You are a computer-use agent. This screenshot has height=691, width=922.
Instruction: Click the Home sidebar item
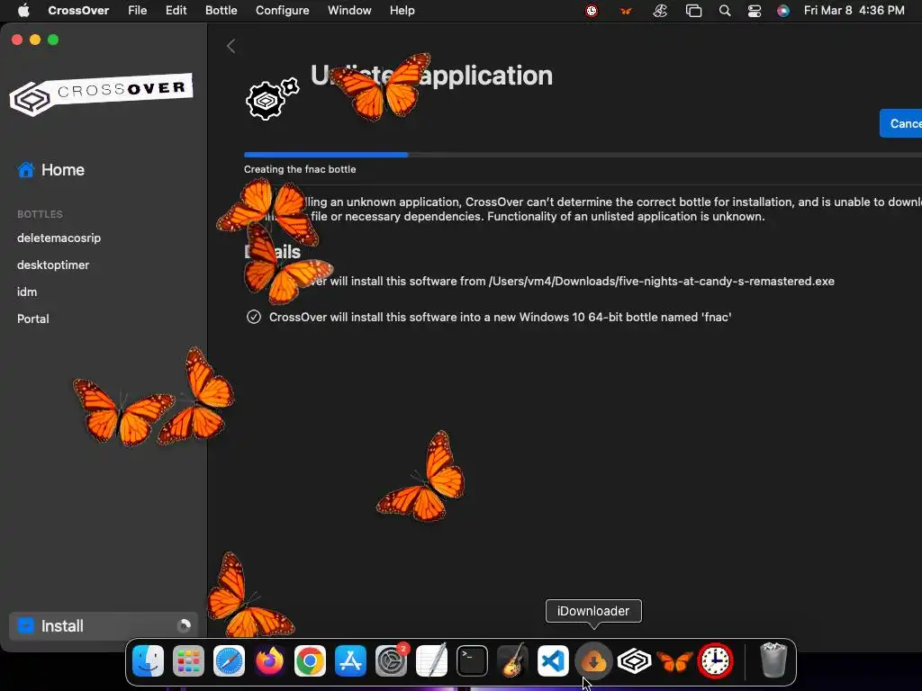coord(51,170)
